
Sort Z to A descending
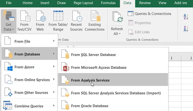click(186, 28)
